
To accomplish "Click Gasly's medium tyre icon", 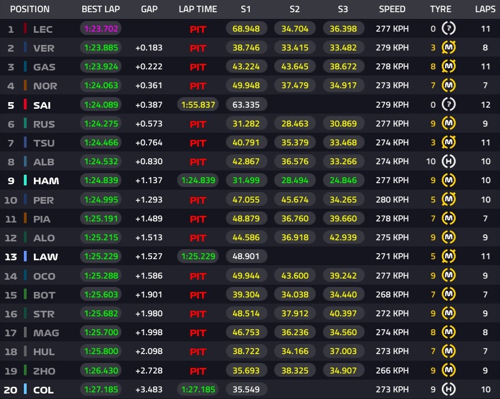I will [x=448, y=67].
